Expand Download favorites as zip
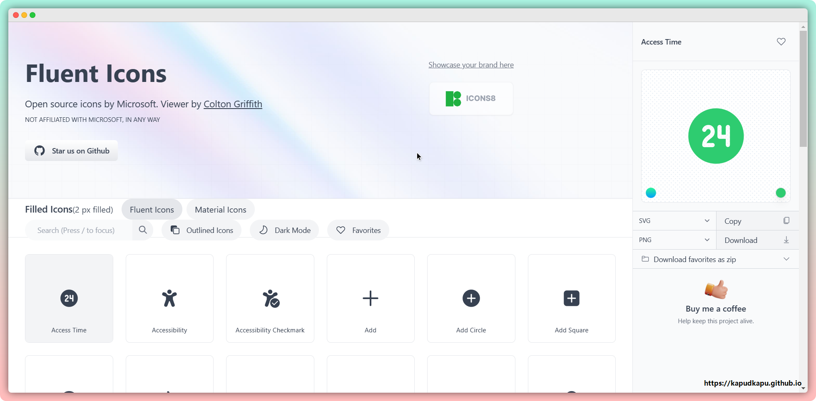Viewport: 816px width, 401px height. 715,259
